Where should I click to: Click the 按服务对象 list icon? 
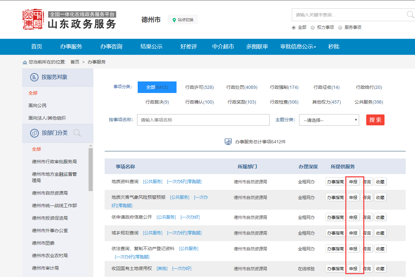tap(34, 77)
